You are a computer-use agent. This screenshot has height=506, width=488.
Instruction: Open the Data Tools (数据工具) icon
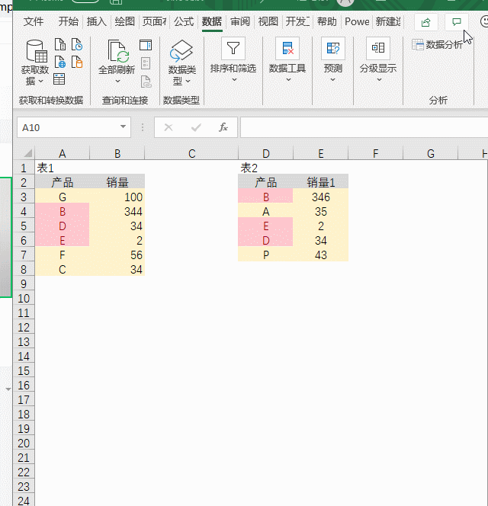[287, 49]
